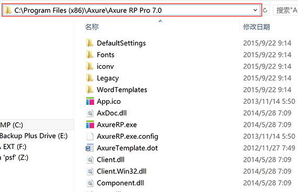Screen dimensions: 298x192
Task: Select the AxureRP.exe application icon
Action: 90,125
